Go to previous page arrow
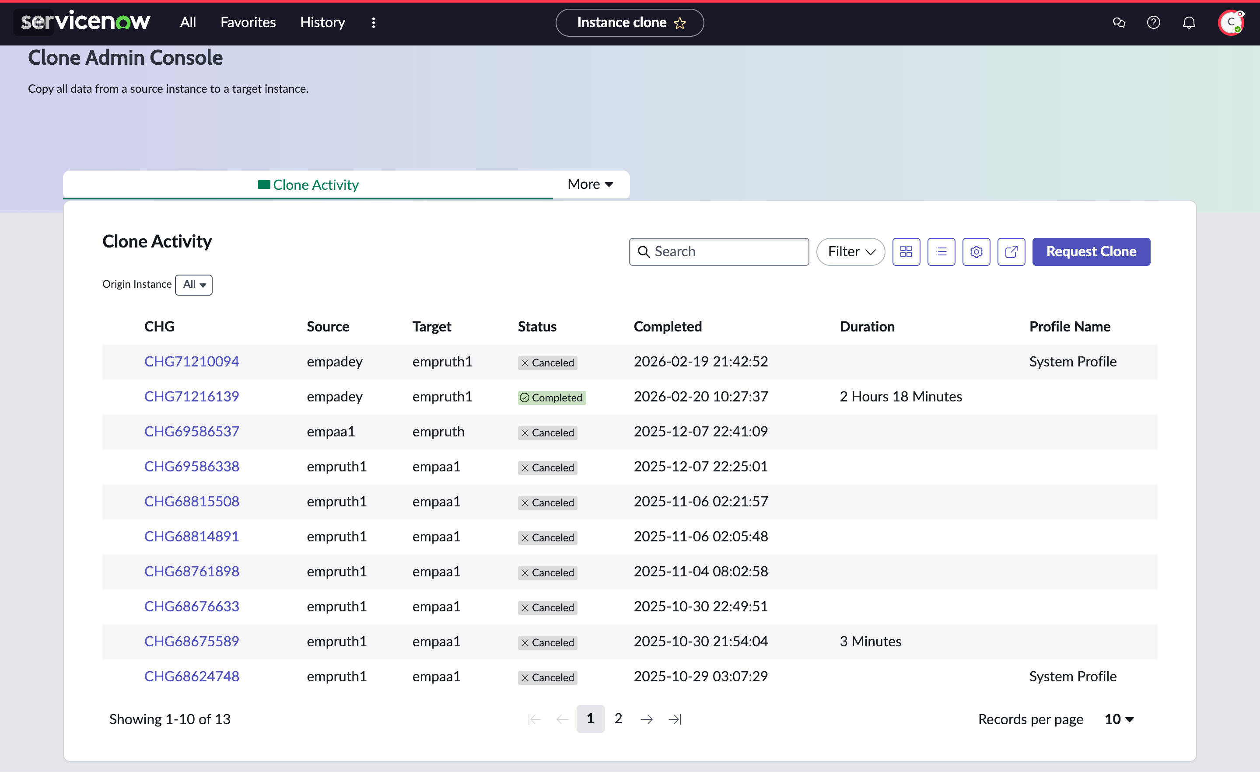1260x774 pixels. pyautogui.click(x=562, y=719)
